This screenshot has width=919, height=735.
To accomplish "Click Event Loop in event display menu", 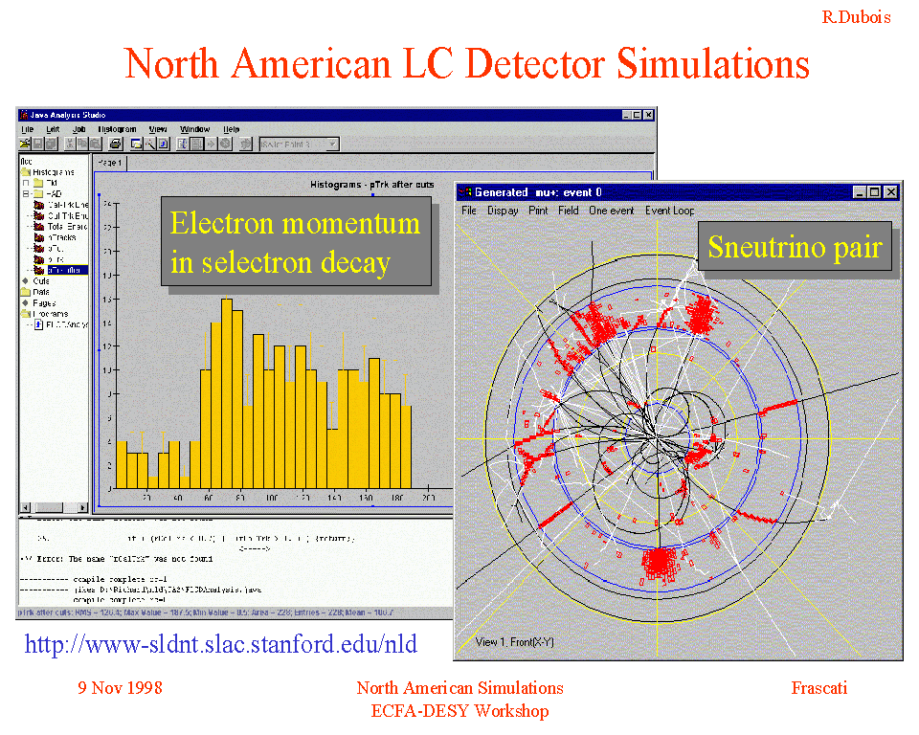I will click(x=669, y=211).
